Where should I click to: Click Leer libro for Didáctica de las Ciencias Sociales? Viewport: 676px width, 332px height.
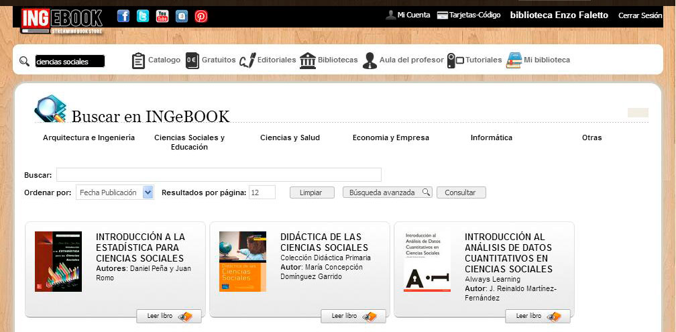353,316
